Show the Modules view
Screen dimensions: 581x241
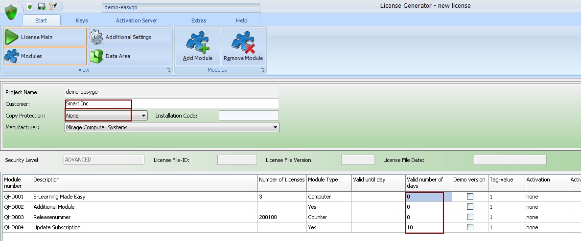[x=45, y=56]
